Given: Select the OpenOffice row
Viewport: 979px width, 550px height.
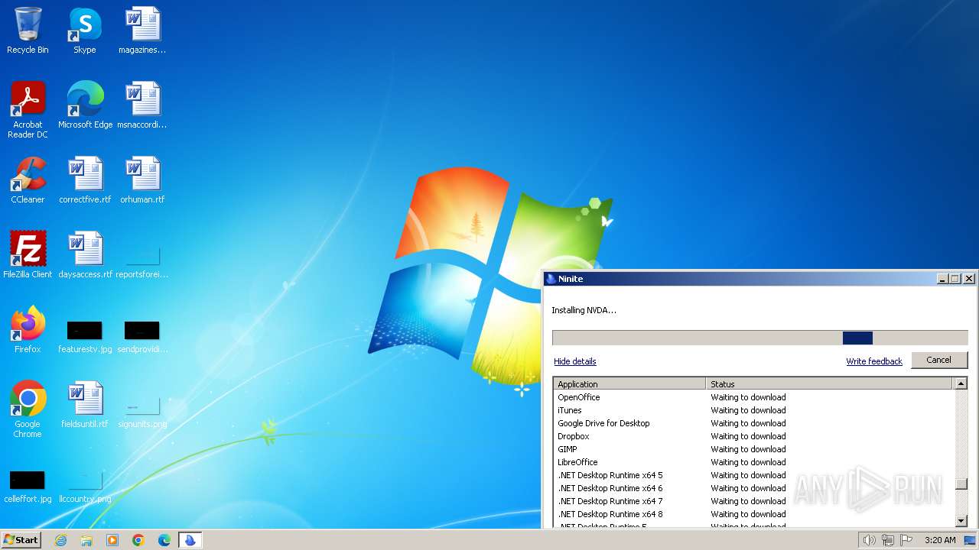Looking at the screenshot, I should 753,397.
